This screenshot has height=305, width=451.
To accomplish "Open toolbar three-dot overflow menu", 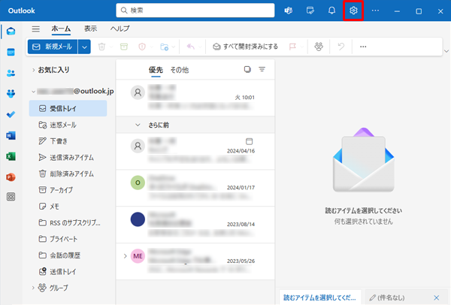I will [363, 47].
